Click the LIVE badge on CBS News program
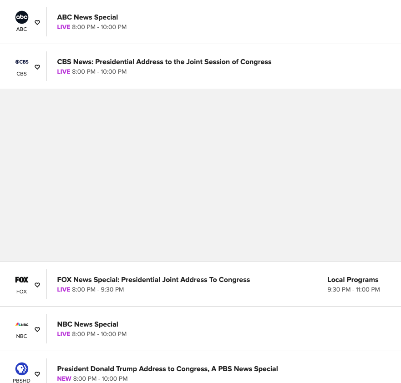This screenshot has height=383, width=401. tap(64, 72)
